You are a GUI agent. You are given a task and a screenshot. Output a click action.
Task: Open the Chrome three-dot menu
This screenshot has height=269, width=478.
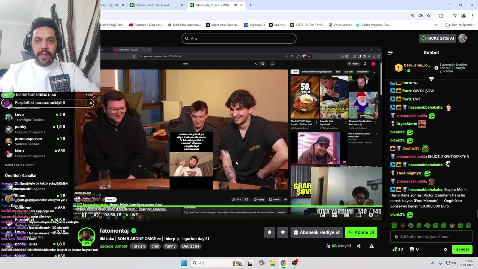point(473,16)
